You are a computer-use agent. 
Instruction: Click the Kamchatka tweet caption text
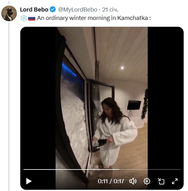tap(94, 18)
